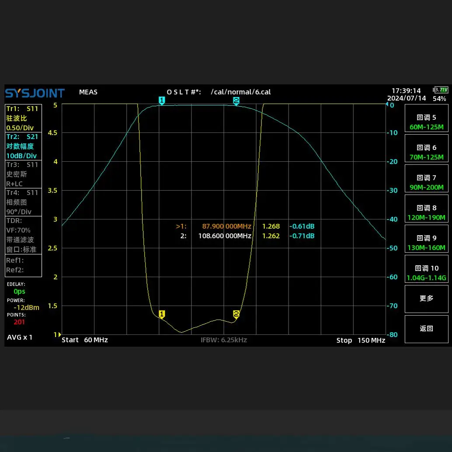Recall preset 5 for 60M-125M
This screenshot has height=452, width=452.
pyautogui.click(x=426, y=122)
